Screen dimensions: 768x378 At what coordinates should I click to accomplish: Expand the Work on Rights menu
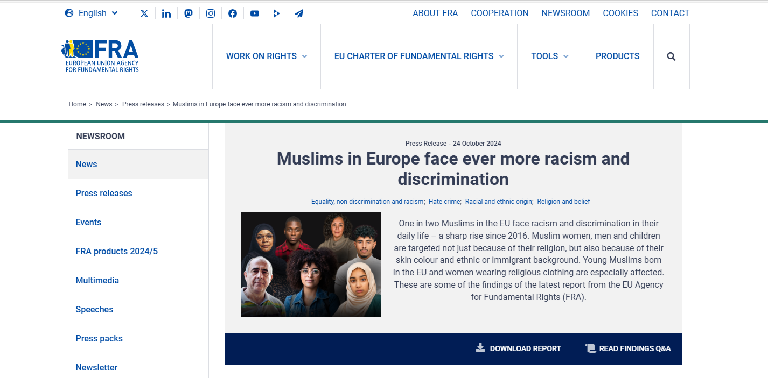(x=267, y=56)
